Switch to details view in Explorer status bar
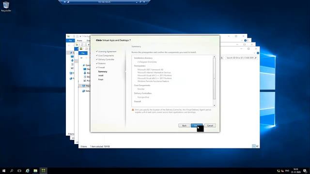 pos(254,146)
